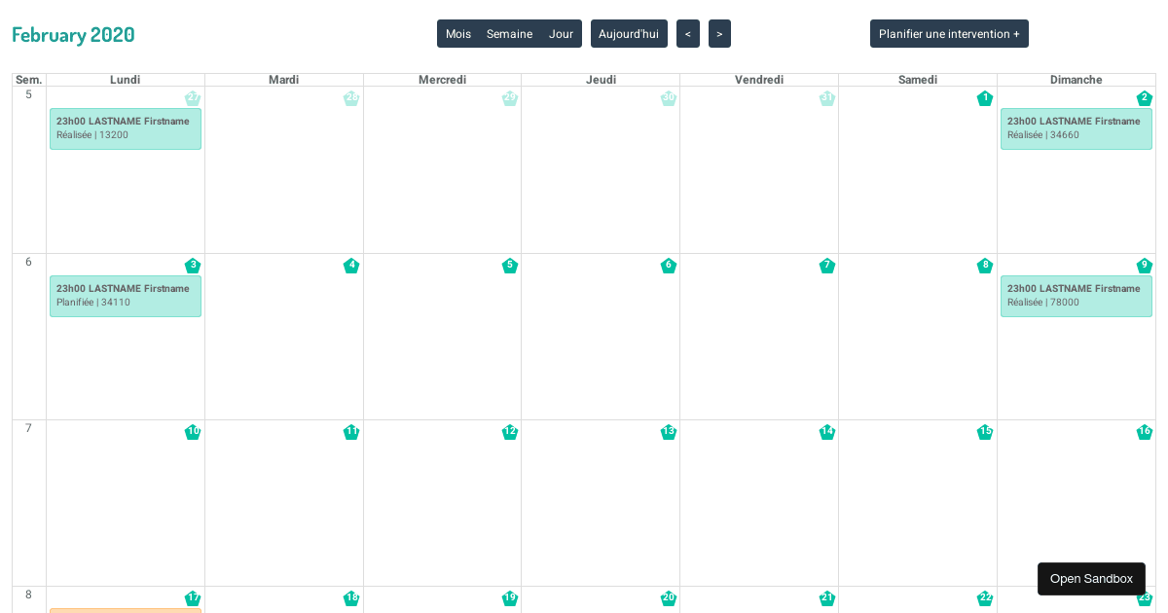Select the day 9 badge icon
The height and width of the screenshot is (613, 1168).
point(1145,266)
